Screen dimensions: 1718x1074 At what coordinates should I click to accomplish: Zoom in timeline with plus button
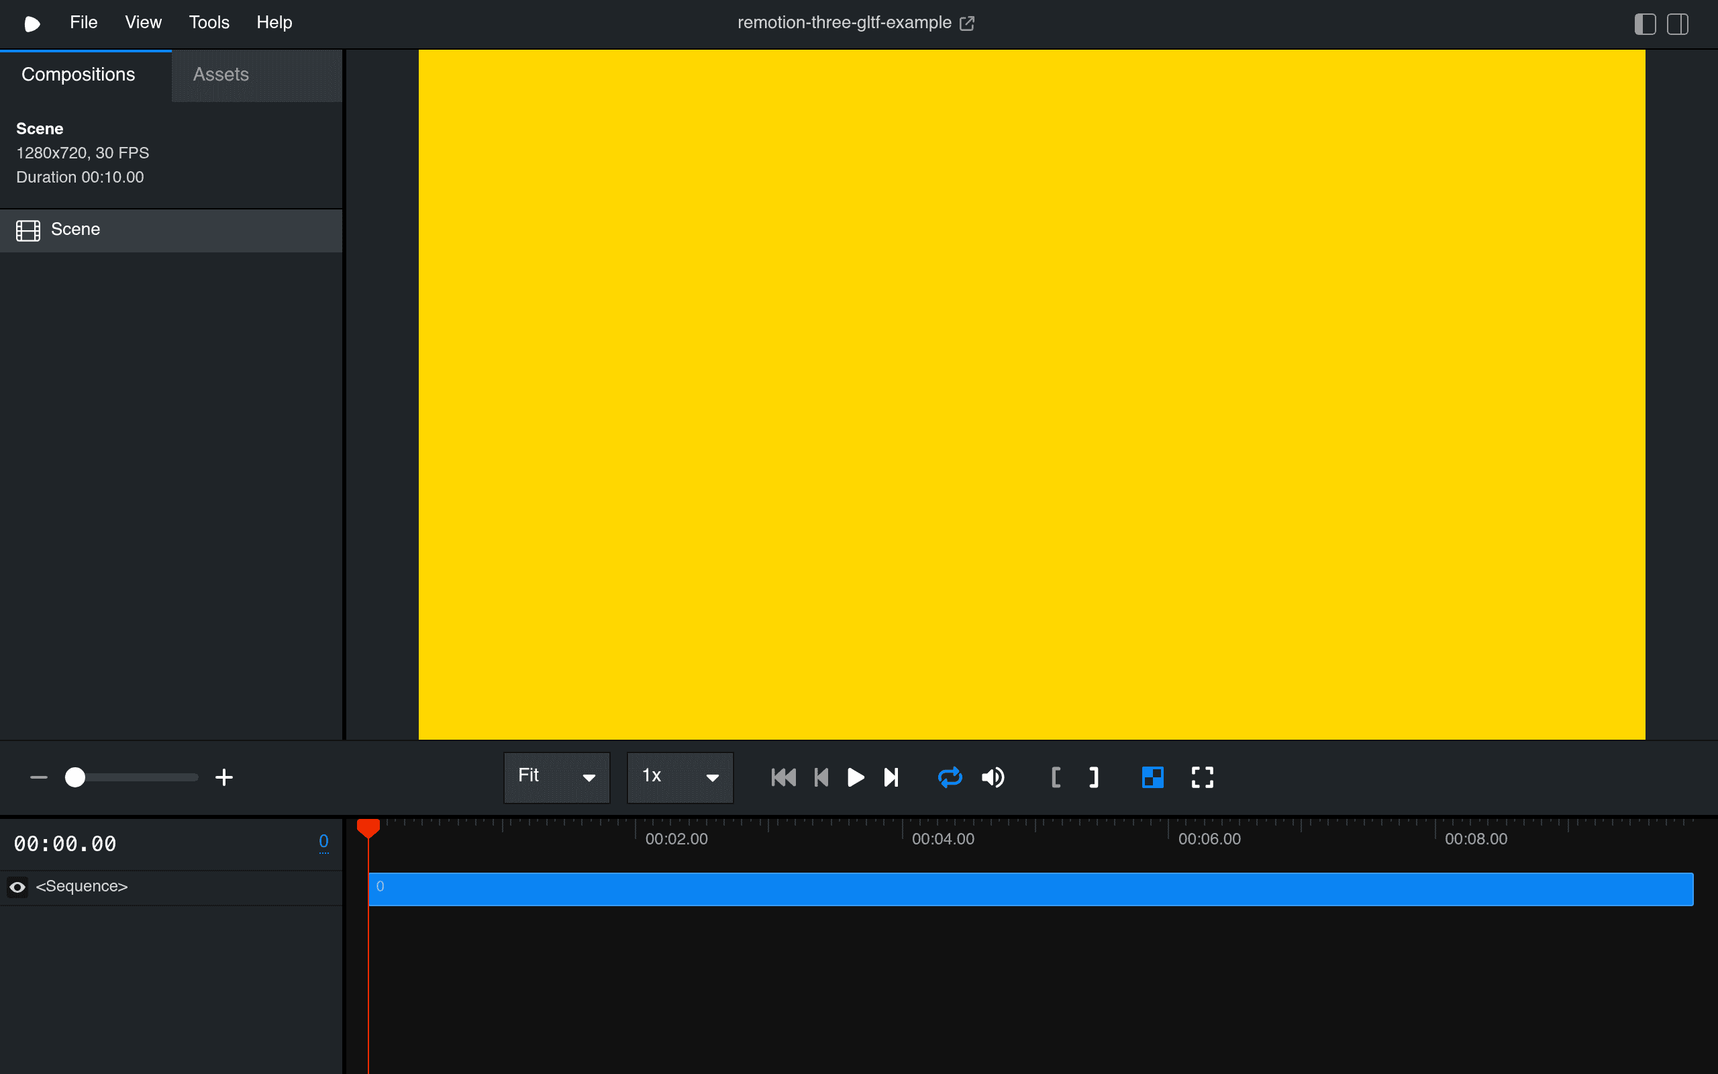[223, 777]
